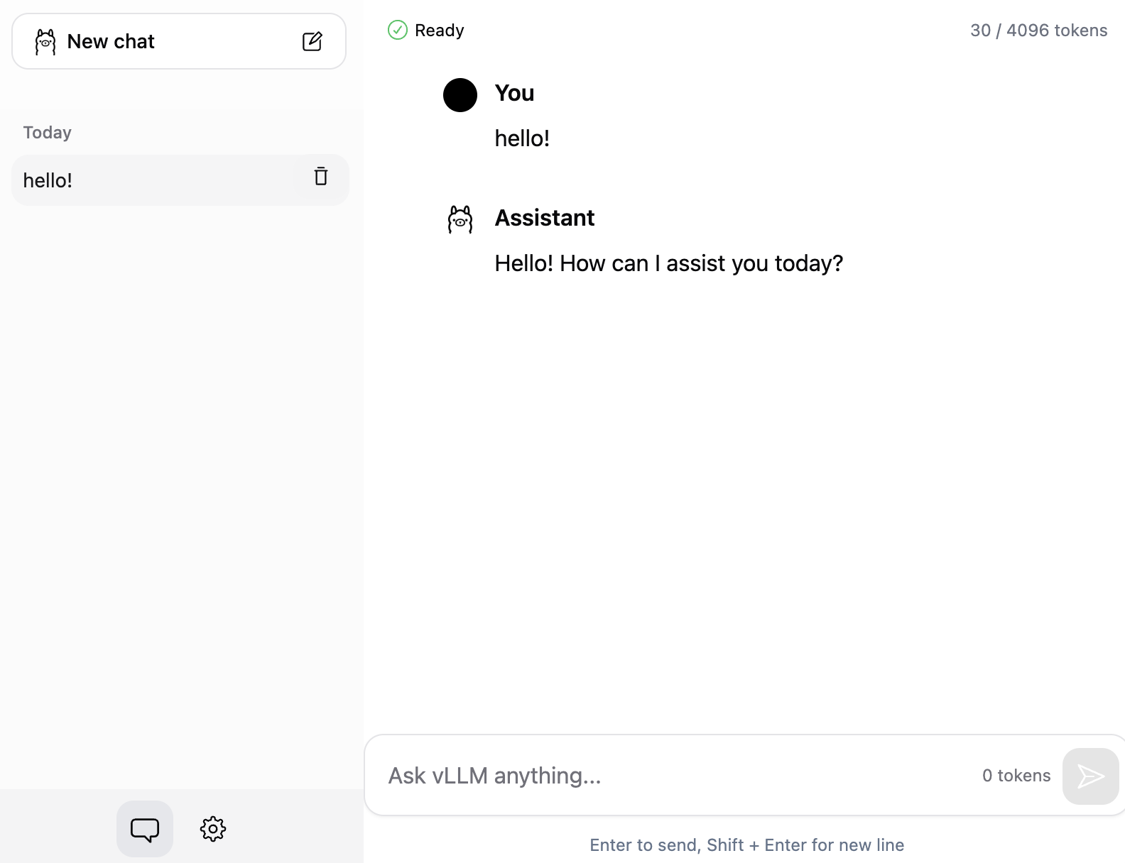This screenshot has height=863, width=1125.
Task: Click the black You avatar circle
Action: pos(460,94)
